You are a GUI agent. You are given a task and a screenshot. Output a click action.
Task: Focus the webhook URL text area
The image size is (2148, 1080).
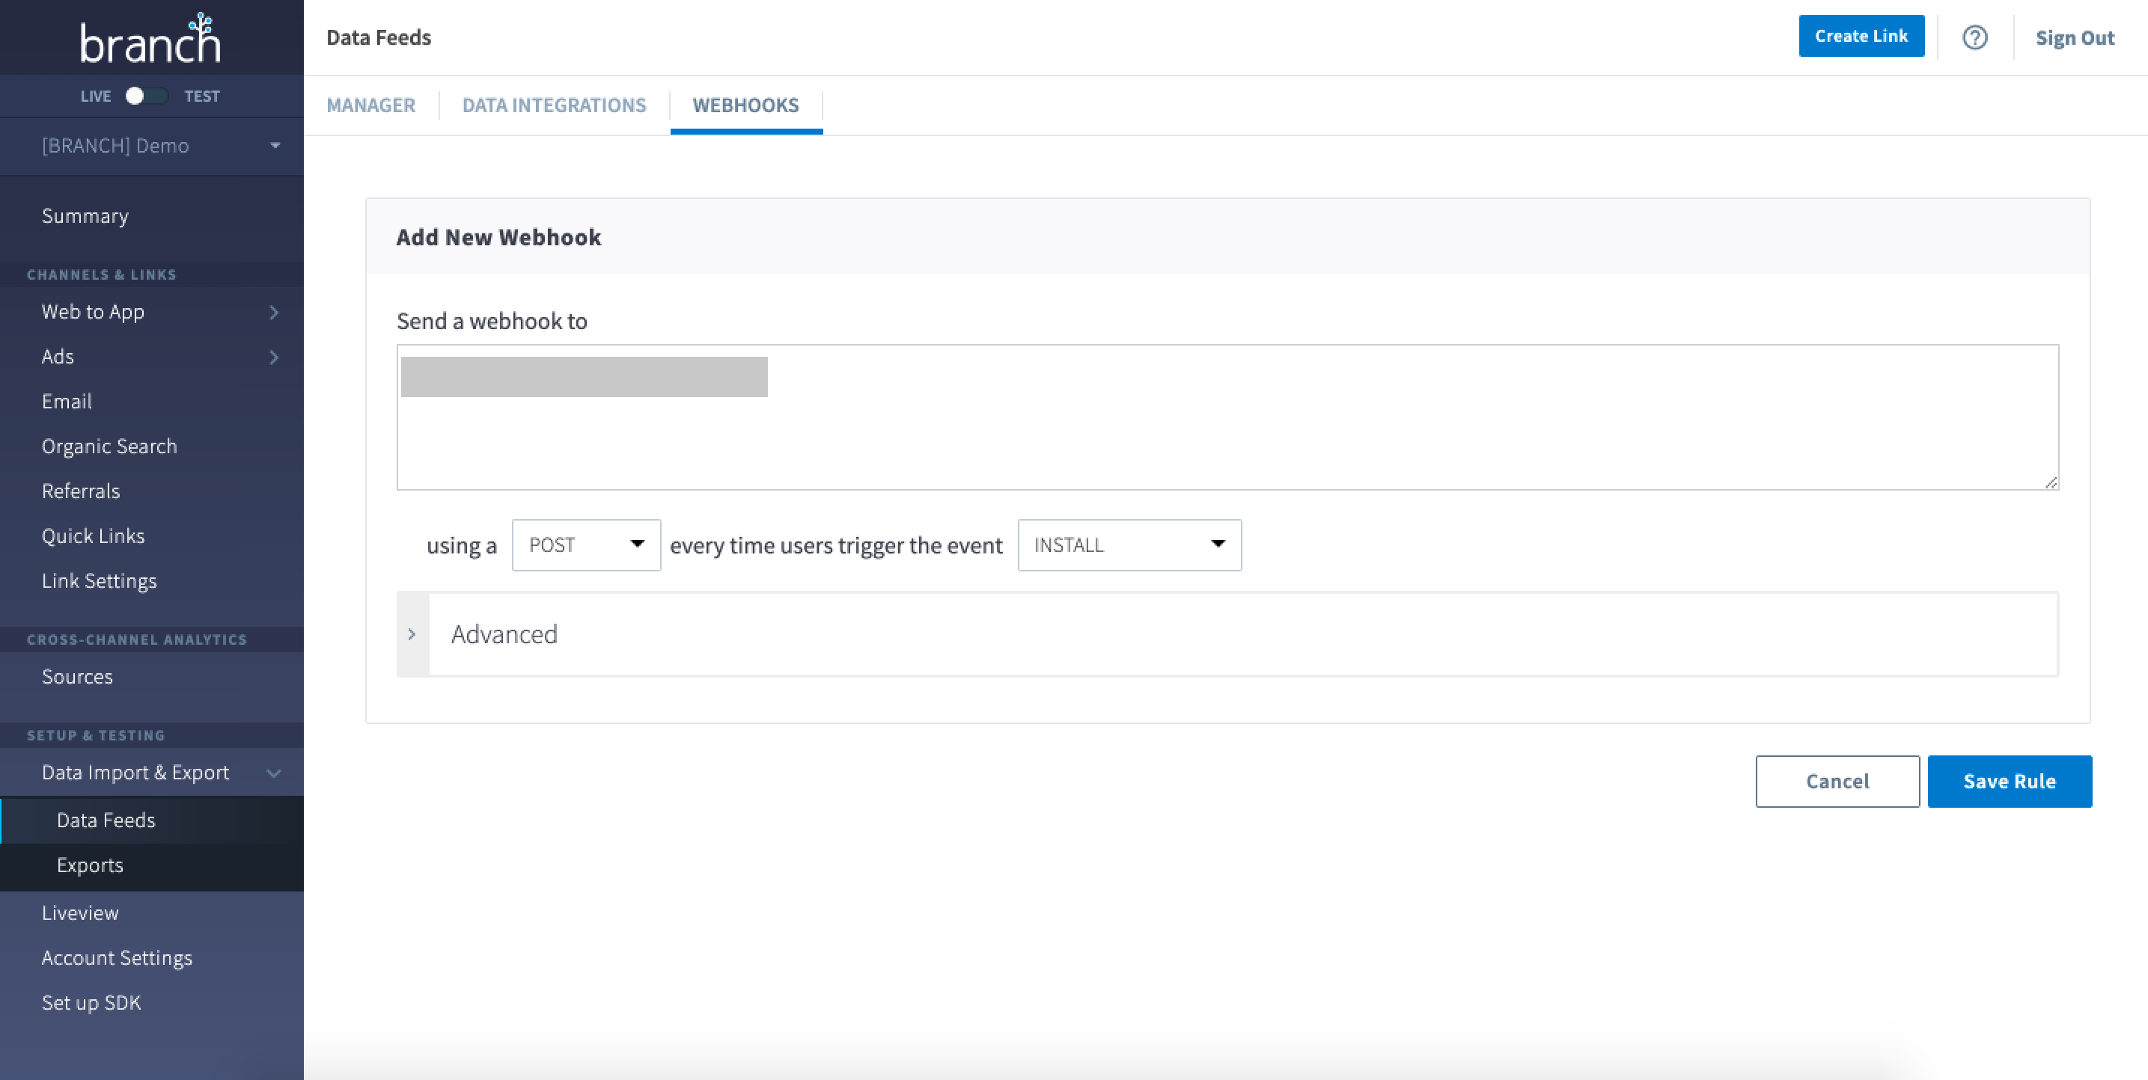1227,417
